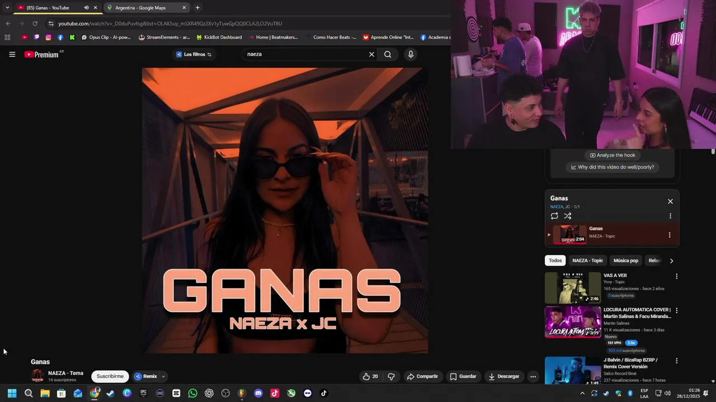Close the Argentina - Google Maps tab
Viewport: 716px width, 402px height.
[184, 8]
